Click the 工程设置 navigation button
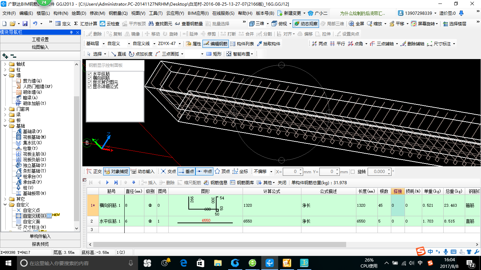The image size is (481, 270). pos(40,39)
